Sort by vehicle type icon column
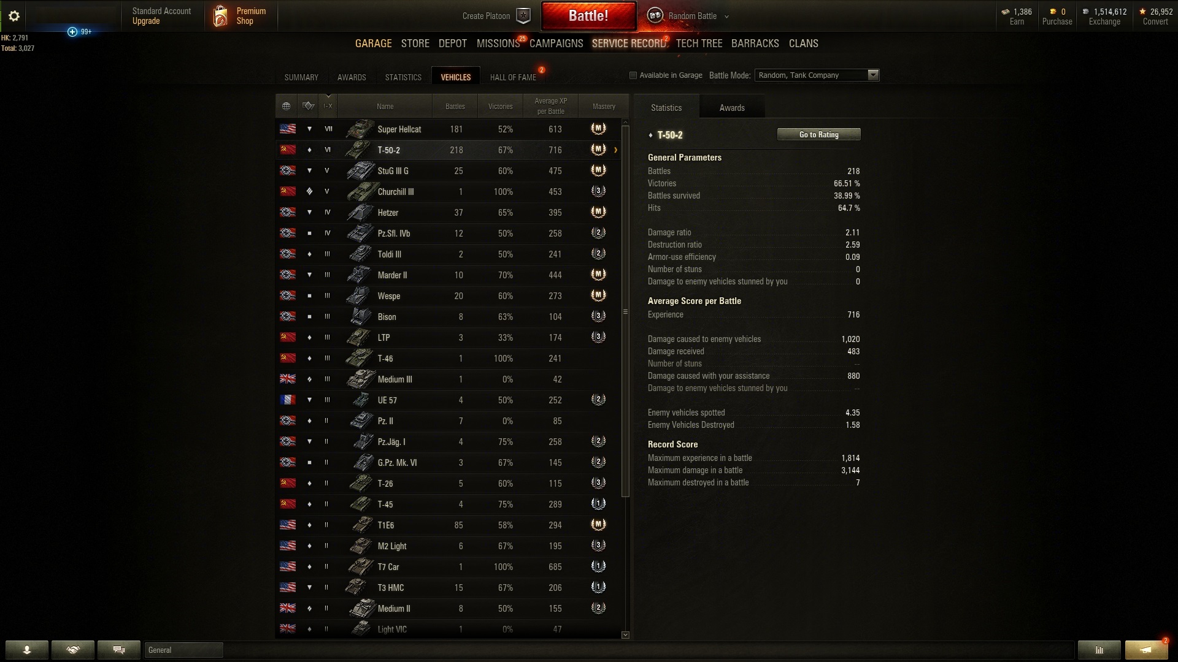Screen dimensions: 1178x662 (309, 106)
